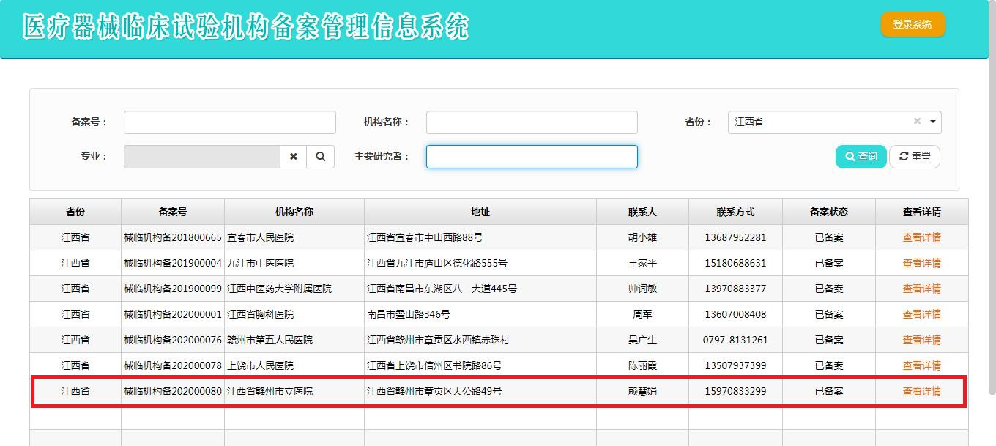This screenshot has height=446, width=996.
Task: Click address 南昌市叠山路346号
Action: click(409, 314)
